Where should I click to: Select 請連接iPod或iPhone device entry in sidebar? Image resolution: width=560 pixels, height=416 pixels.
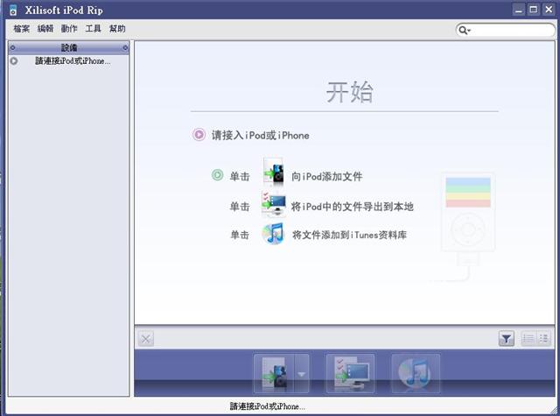pos(73,61)
